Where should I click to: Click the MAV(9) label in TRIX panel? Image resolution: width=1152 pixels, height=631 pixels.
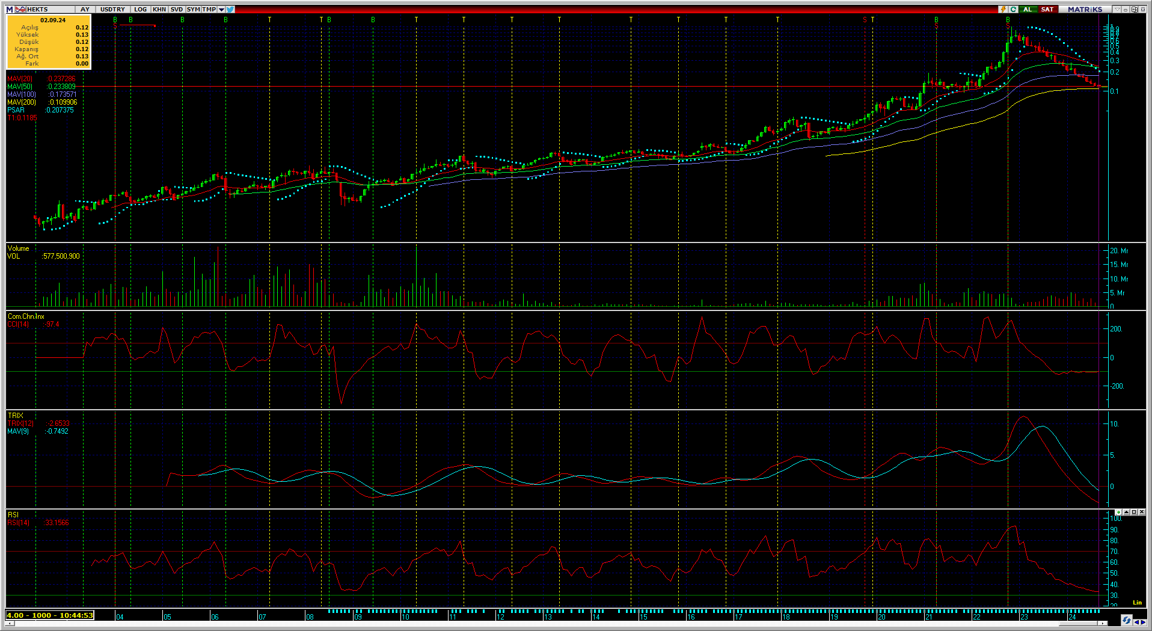pyautogui.click(x=18, y=431)
